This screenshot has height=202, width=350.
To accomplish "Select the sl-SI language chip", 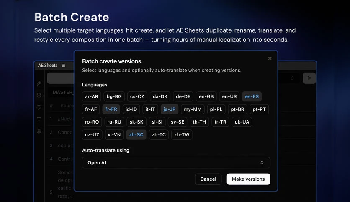I will tap(157, 122).
